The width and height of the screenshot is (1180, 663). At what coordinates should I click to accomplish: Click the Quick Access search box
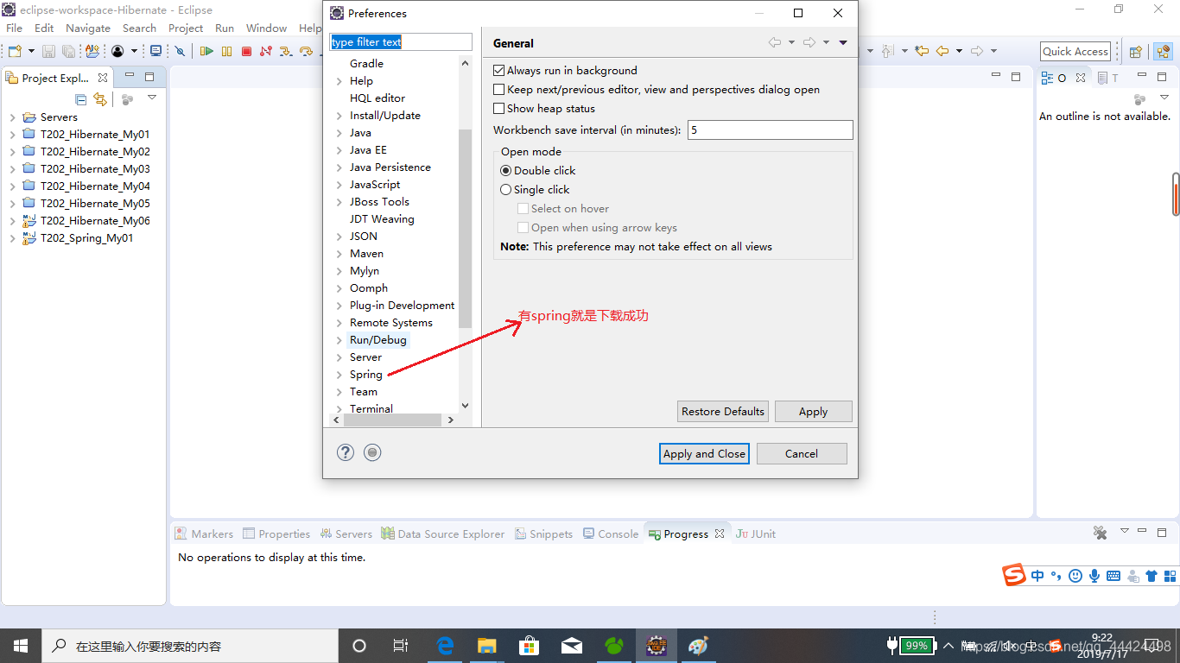tap(1075, 51)
